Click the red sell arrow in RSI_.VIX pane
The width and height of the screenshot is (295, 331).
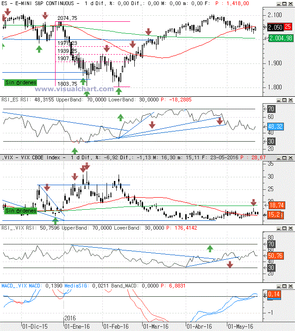click(230, 264)
